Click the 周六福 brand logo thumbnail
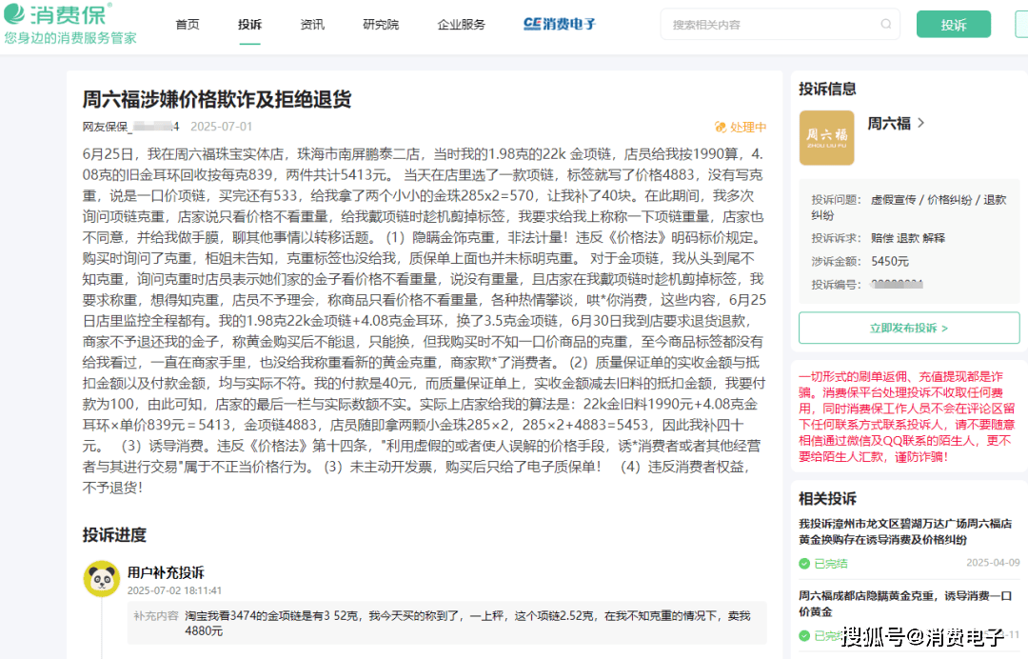The height and width of the screenshot is (659, 1028). click(x=827, y=137)
